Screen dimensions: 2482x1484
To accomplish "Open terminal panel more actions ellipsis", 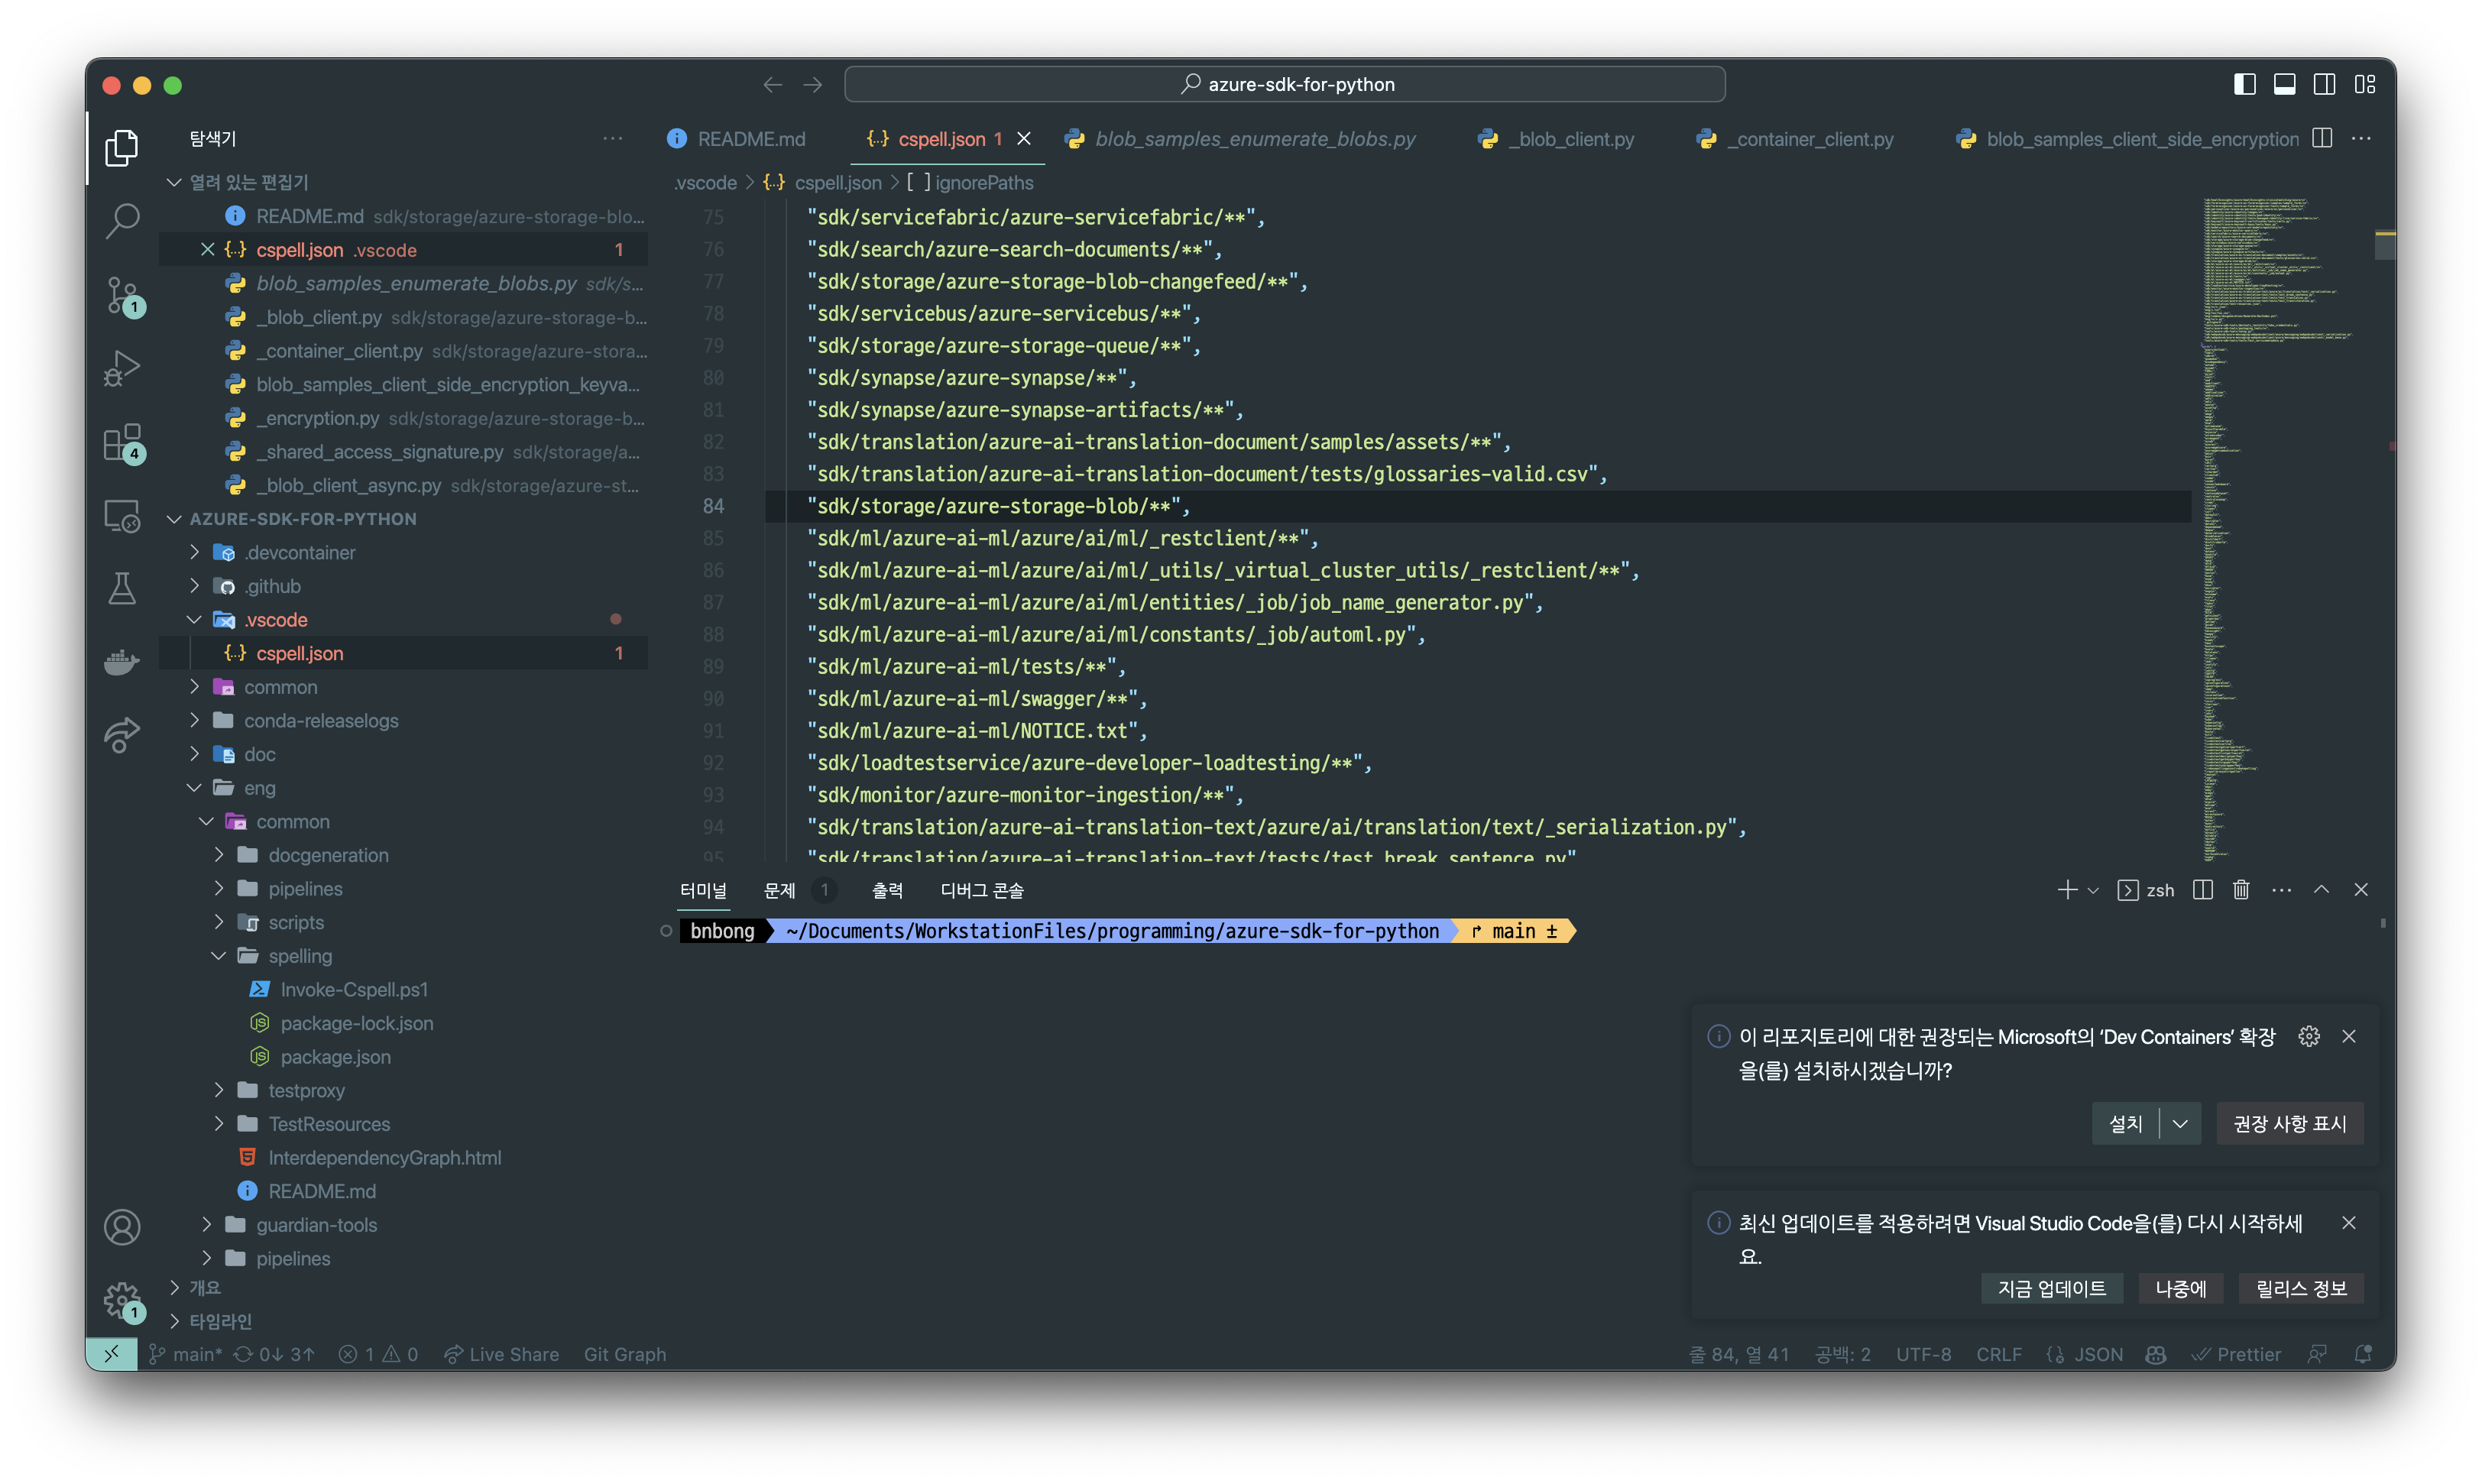I will point(2281,890).
